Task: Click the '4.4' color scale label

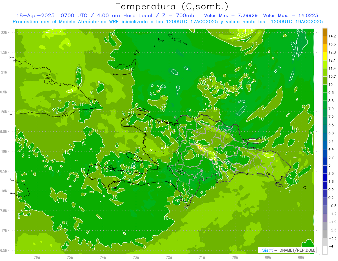Action: click(331, 149)
